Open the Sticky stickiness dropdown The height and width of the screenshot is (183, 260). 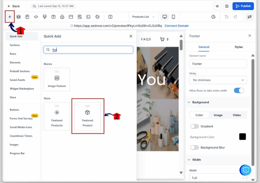218,80
